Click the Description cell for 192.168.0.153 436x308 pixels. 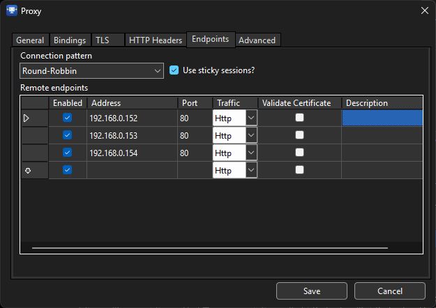(382, 135)
